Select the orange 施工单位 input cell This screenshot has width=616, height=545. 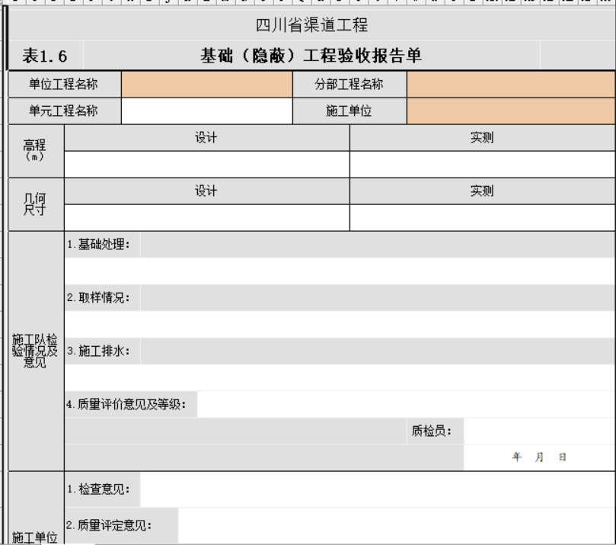[x=510, y=111]
